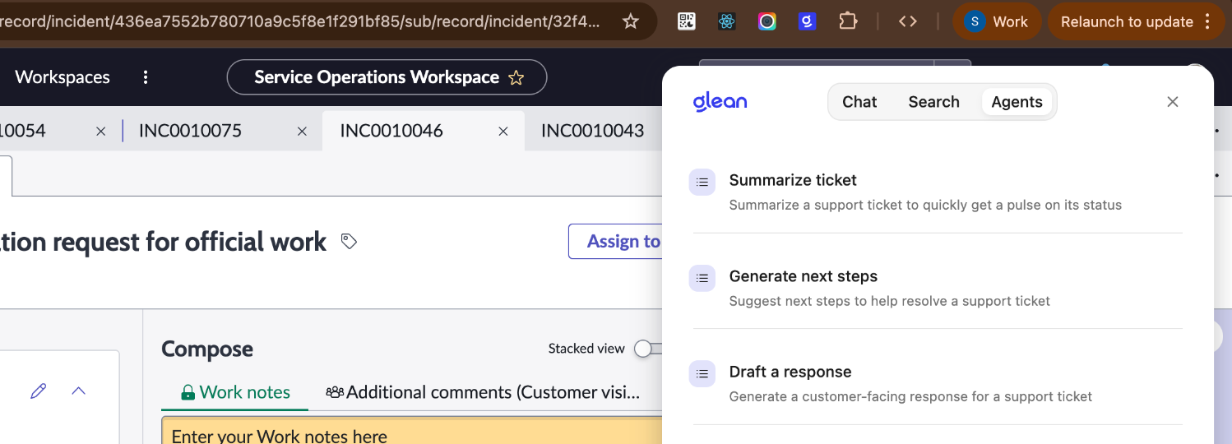Switch to Glean Chat tab
The image size is (1232, 444).
click(x=859, y=102)
